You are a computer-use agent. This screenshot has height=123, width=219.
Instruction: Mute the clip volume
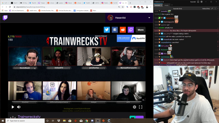point(19,107)
